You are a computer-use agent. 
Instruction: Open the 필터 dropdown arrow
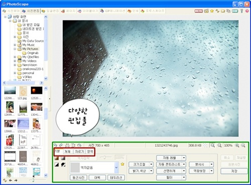(184, 177)
